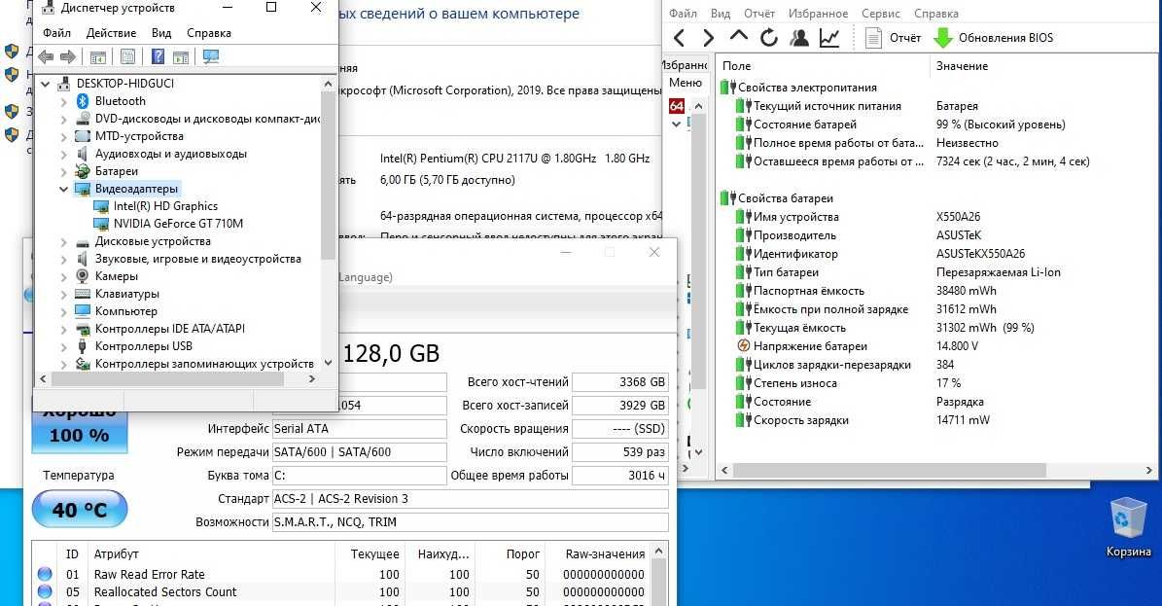Collapse the Видеоадаптеры node
This screenshot has width=1162, height=606.
tap(64, 189)
